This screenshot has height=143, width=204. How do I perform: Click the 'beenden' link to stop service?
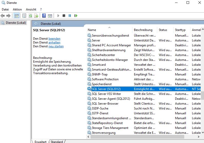[54, 39]
